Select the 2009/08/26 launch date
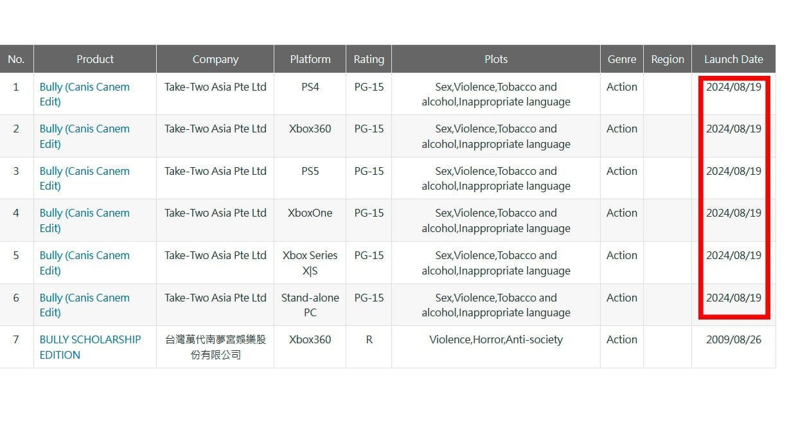The image size is (789, 432). [734, 339]
